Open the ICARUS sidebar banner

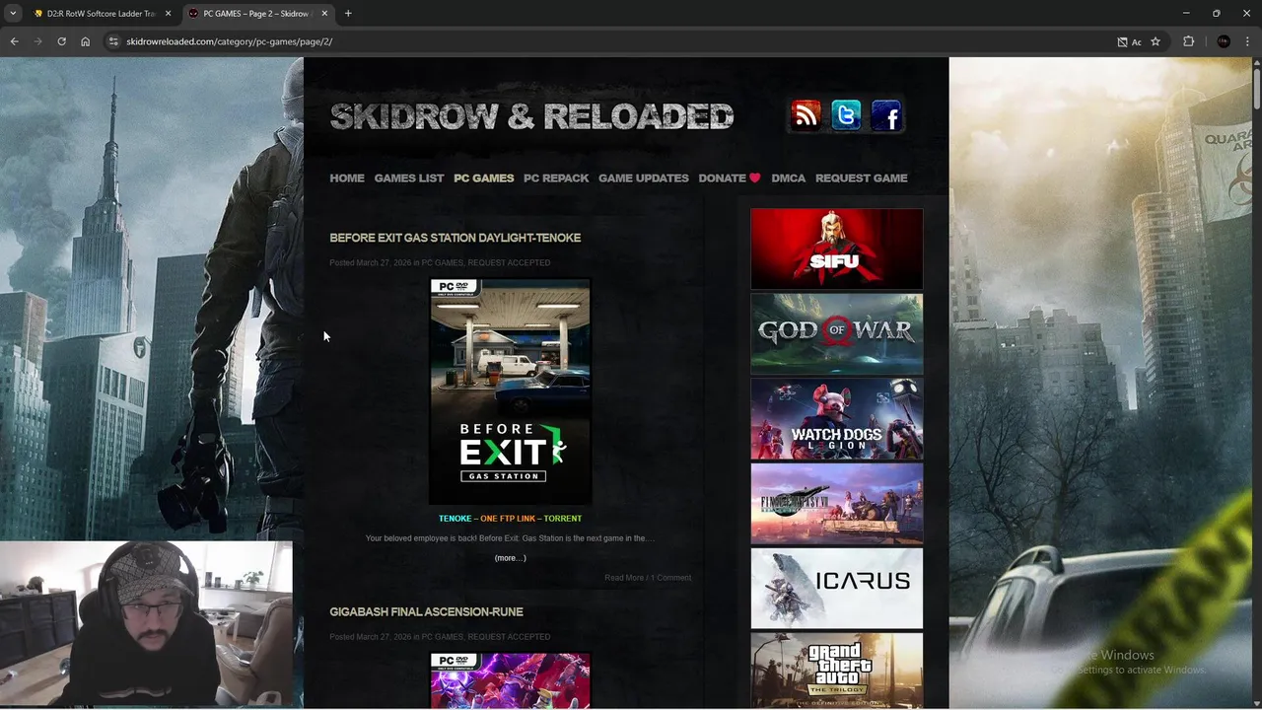pyautogui.click(x=837, y=588)
